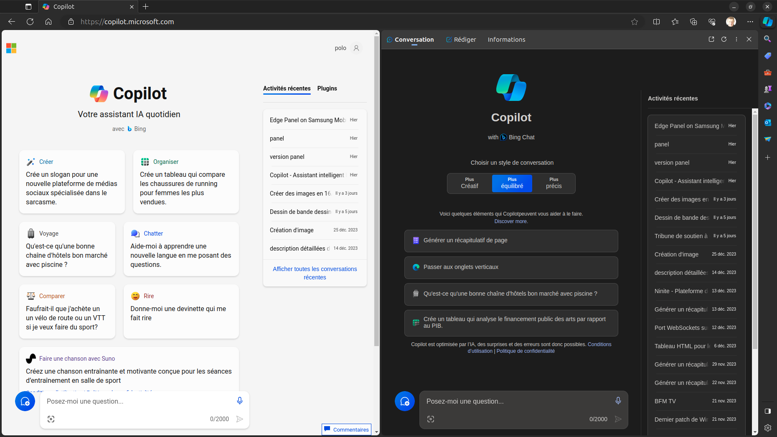The image size is (777, 437).
Task: Open the sidebar Drop paper plane icon
Action: (767, 139)
